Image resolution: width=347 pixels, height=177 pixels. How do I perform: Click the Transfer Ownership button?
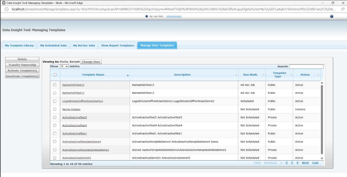point(22,65)
